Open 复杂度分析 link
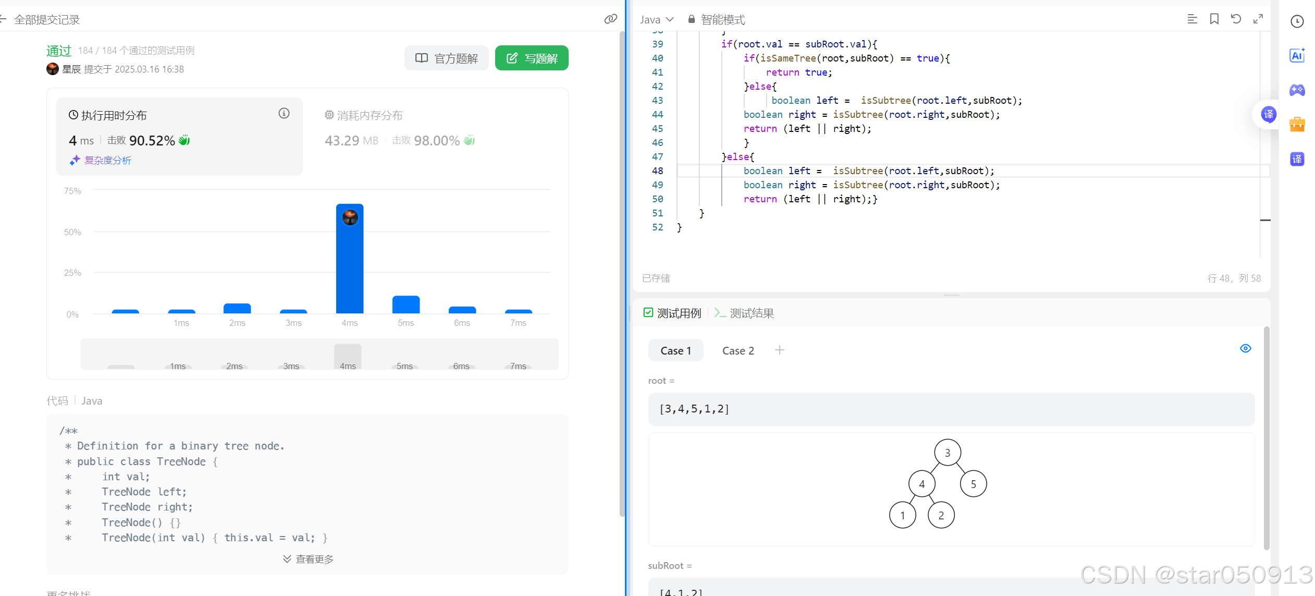The image size is (1315, 596). coord(107,161)
